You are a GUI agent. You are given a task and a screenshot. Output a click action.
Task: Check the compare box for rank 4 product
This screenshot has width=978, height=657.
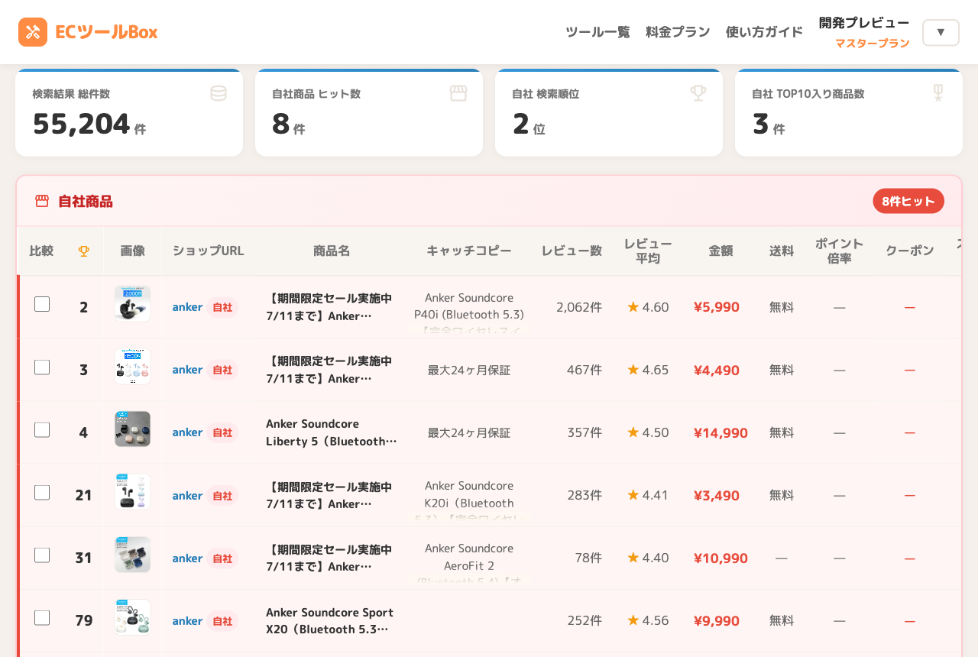(42, 429)
